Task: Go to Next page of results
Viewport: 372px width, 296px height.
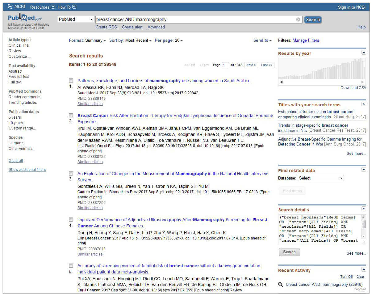Action: point(251,65)
